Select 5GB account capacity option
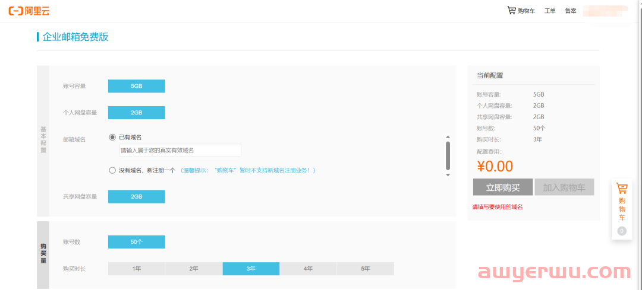The image size is (642, 290). click(x=136, y=86)
